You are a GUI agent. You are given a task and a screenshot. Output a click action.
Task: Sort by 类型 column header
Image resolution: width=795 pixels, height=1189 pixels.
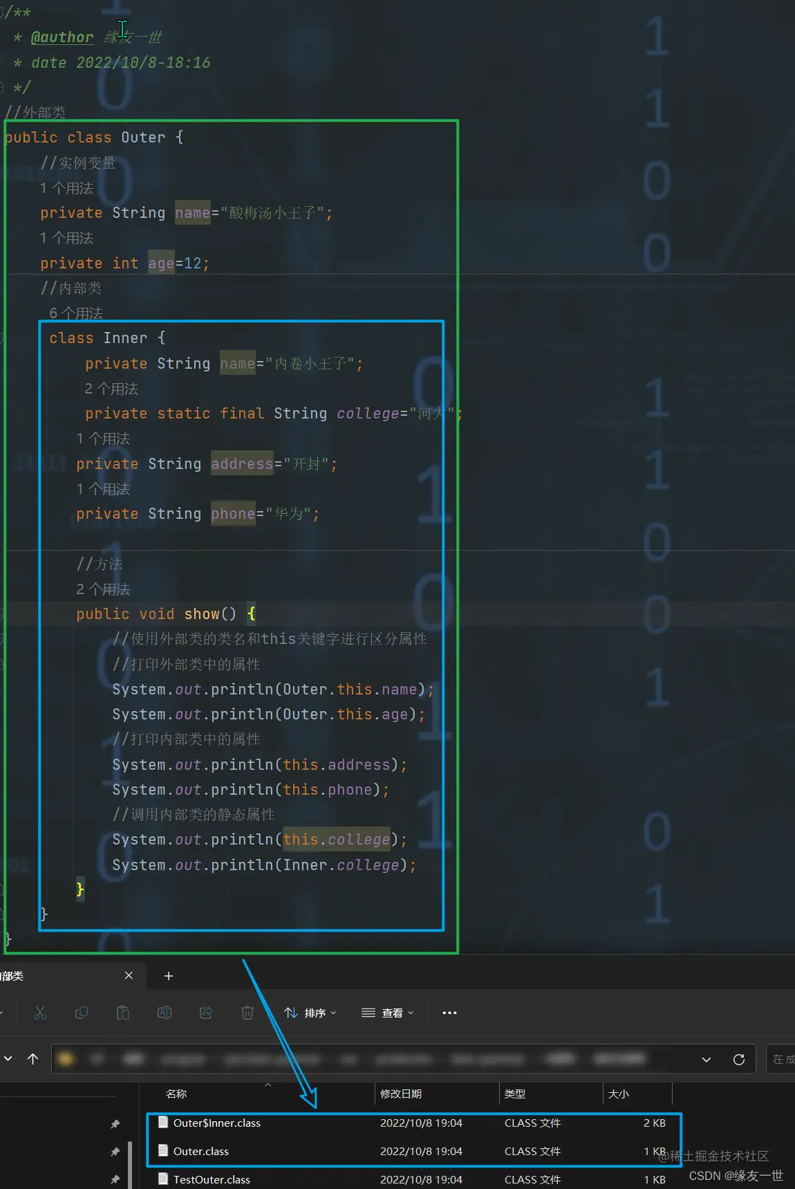[515, 1094]
